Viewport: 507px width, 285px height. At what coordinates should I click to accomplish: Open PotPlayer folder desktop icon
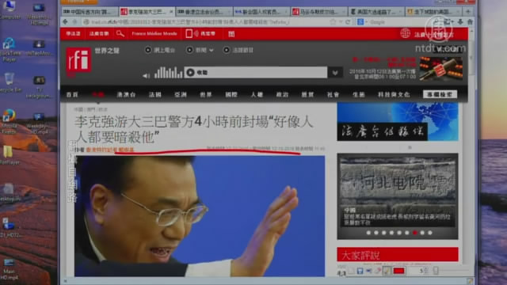(x=9, y=155)
